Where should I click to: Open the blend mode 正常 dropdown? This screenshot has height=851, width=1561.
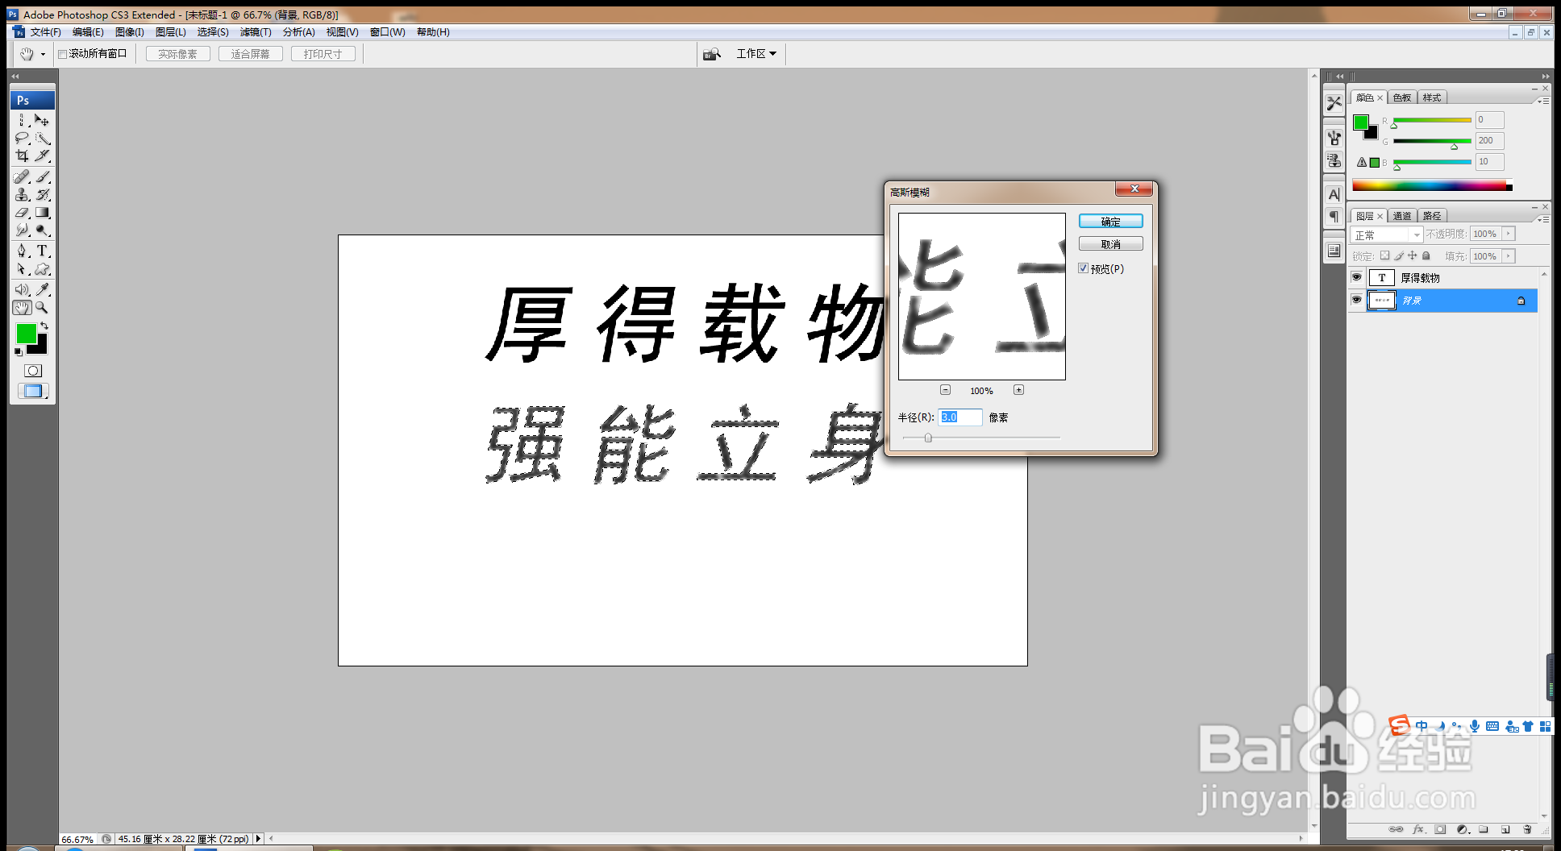point(1386,235)
